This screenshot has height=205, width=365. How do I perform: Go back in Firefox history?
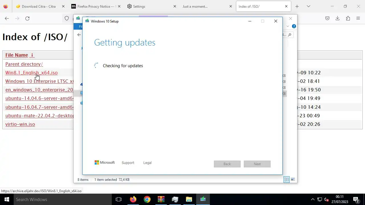tap(7, 18)
